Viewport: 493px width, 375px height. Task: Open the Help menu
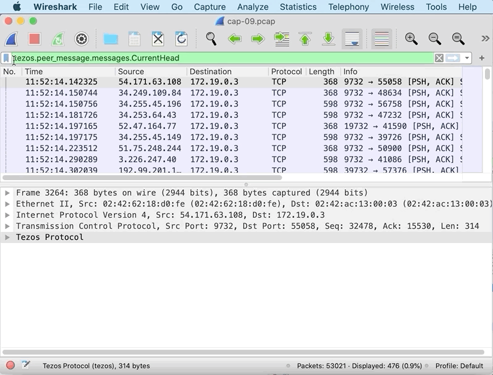(467, 7)
